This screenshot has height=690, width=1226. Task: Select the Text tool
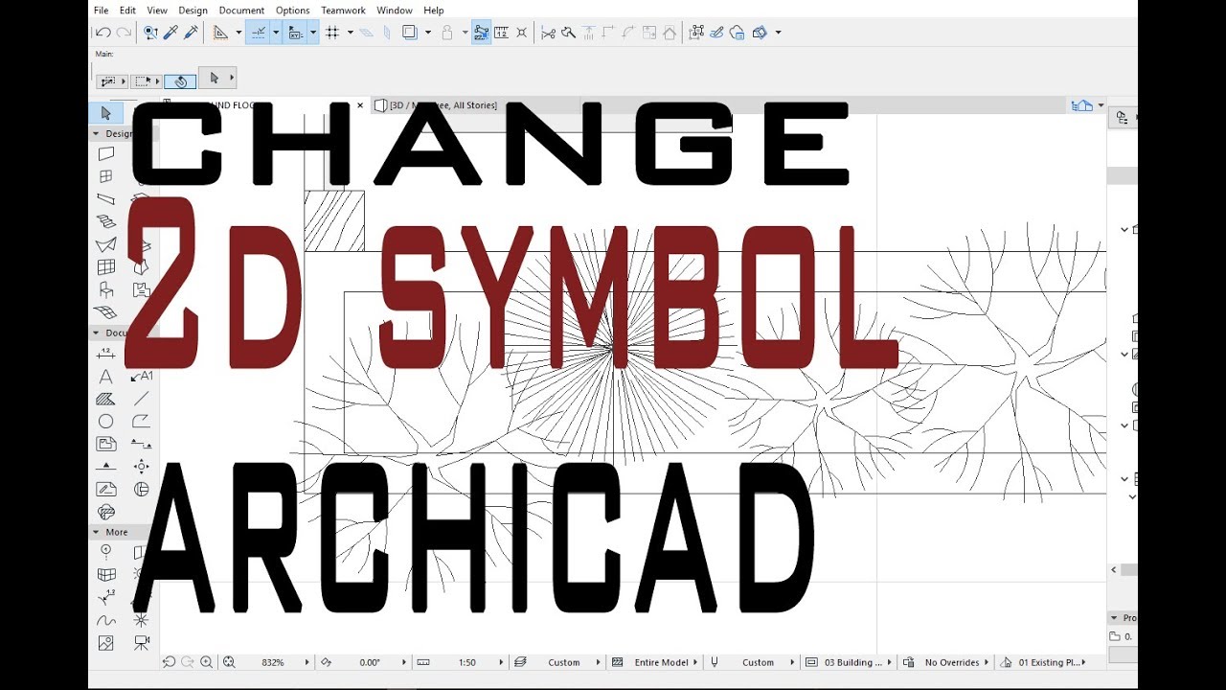pos(106,377)
